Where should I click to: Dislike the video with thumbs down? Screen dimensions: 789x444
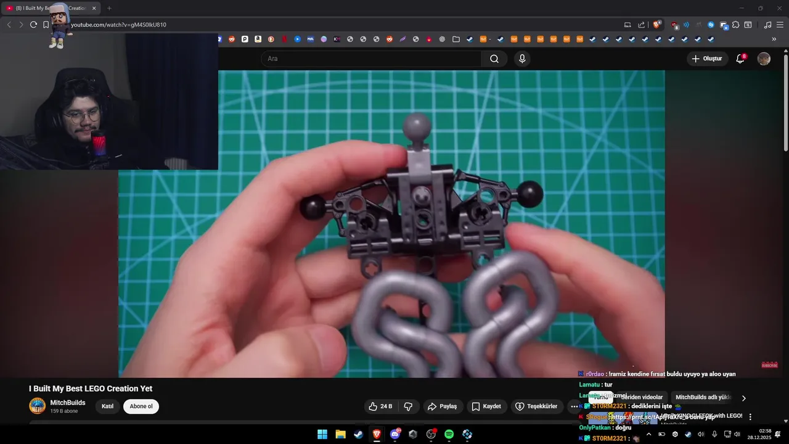point(408,406)
